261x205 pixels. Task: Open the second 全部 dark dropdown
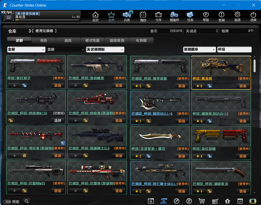click(66, 50)
